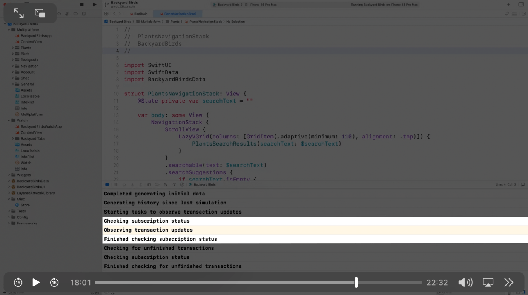Collapse the Watch group

click(9, 120)
